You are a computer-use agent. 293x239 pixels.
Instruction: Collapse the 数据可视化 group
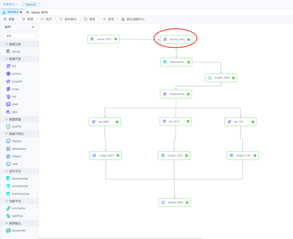[15, 134]
